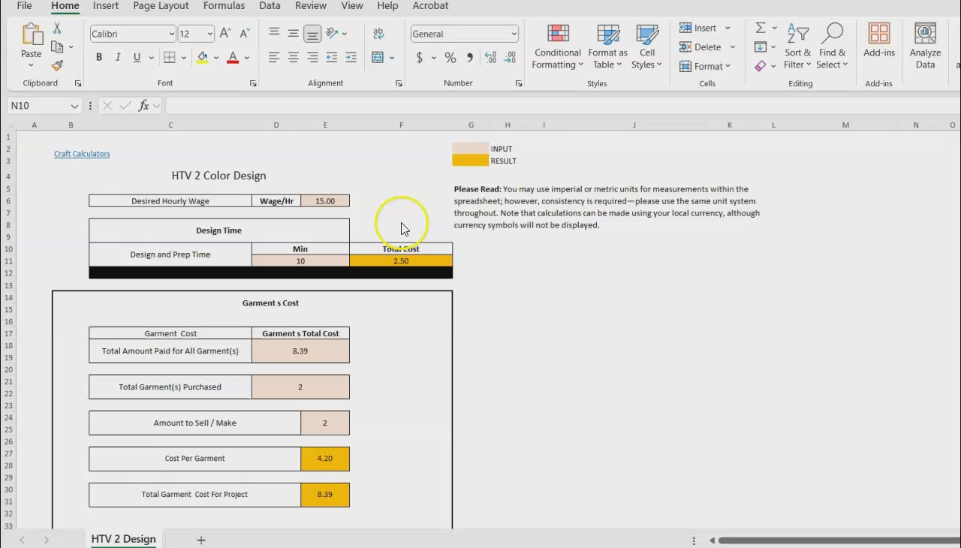Click the Format Painter brush icon
961x548 pixels.
tap(57, 66)
